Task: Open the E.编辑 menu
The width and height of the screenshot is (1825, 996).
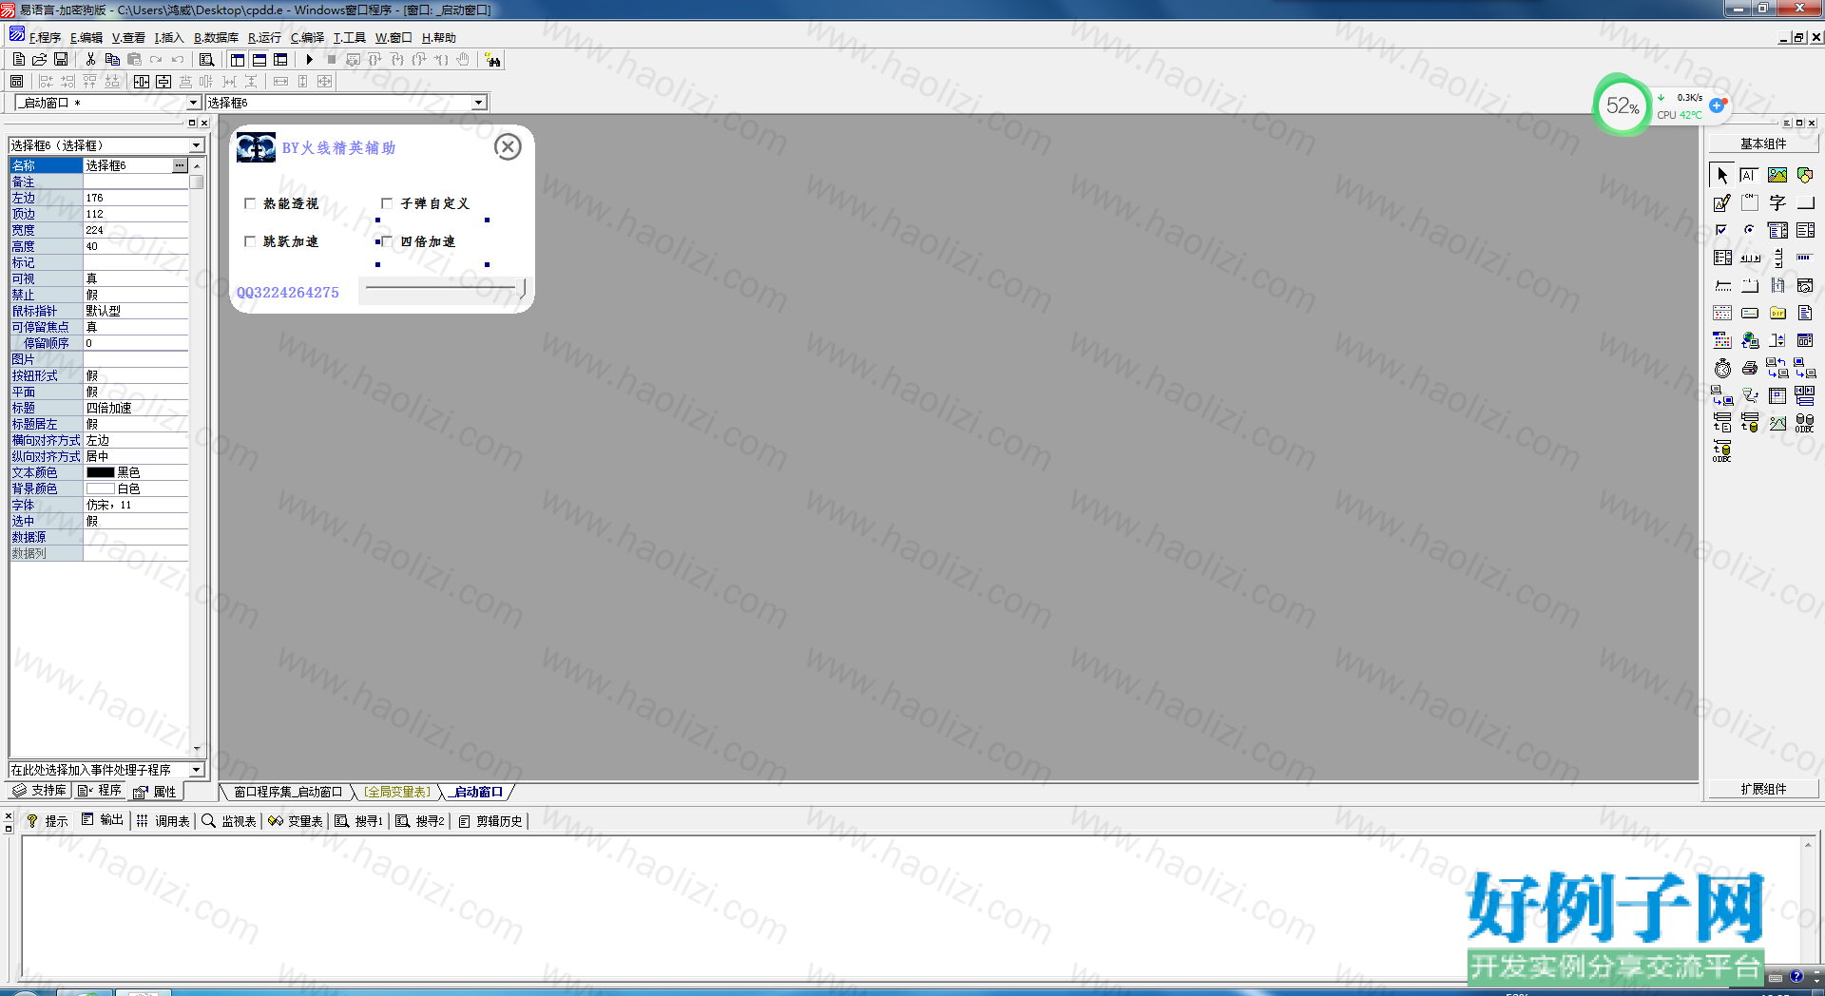Action: coord(86,38)
